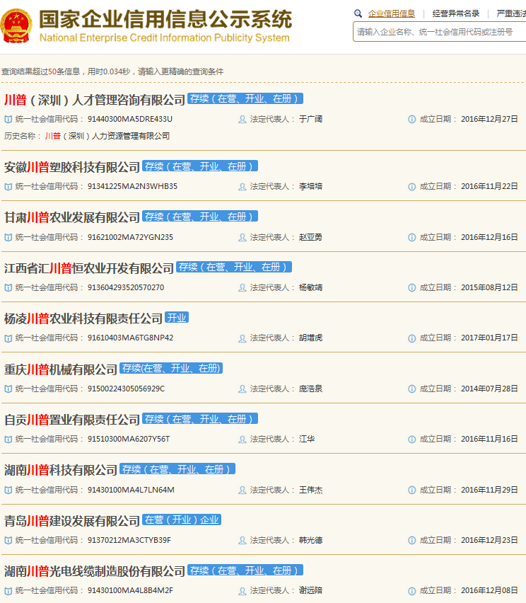
Task: Click establishment date 2017年01月17日
Action: (x=489, y=338)
